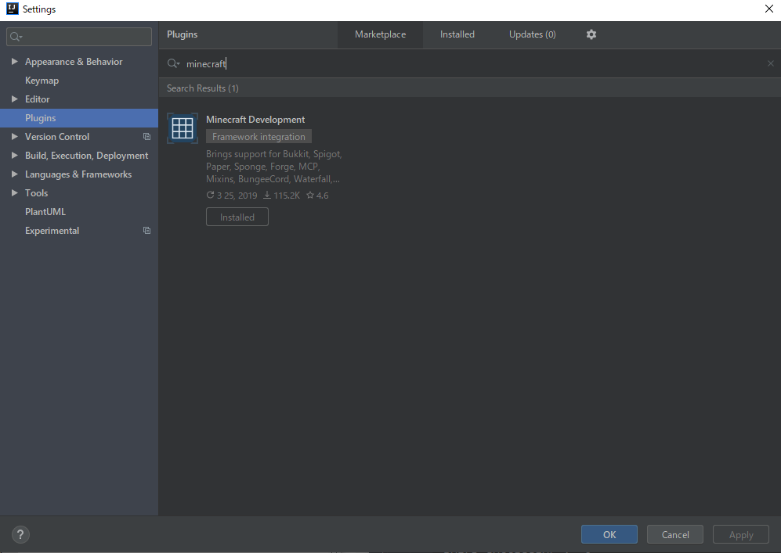Switch to the Installed tab
Screen dimensions: 781x553
click(457, 35)
